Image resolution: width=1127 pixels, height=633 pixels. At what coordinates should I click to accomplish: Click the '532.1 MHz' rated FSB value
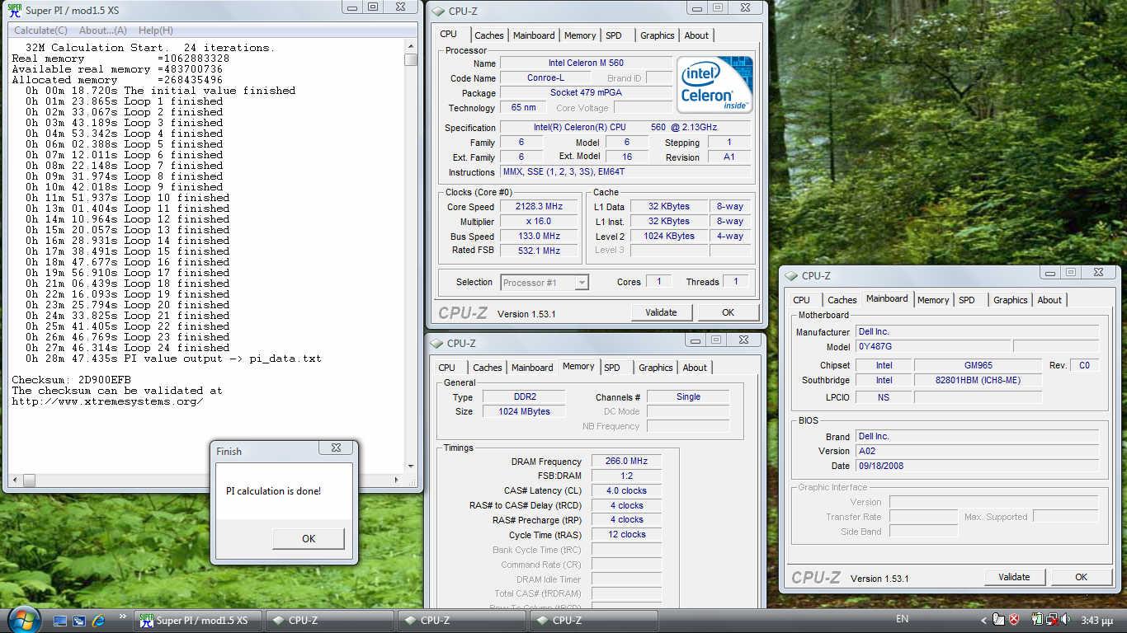tap(538, 251)
